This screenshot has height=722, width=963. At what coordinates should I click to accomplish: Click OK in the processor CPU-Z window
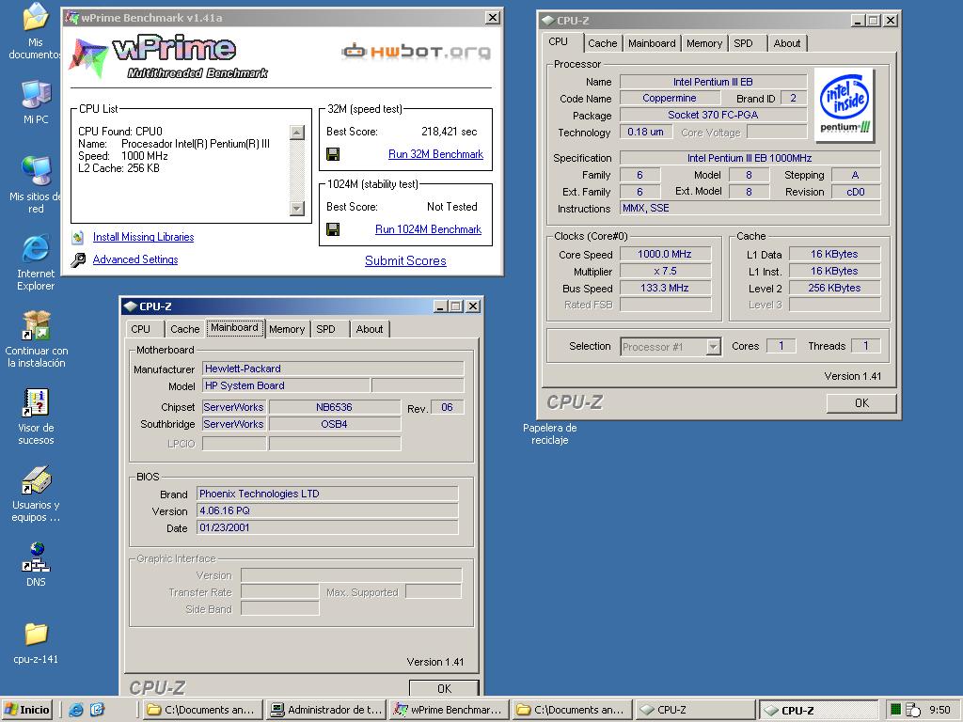(x=861, y=402)
